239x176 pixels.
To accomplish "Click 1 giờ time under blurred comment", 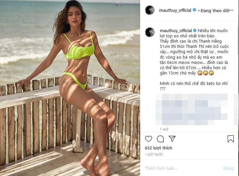I will [164, 129].
